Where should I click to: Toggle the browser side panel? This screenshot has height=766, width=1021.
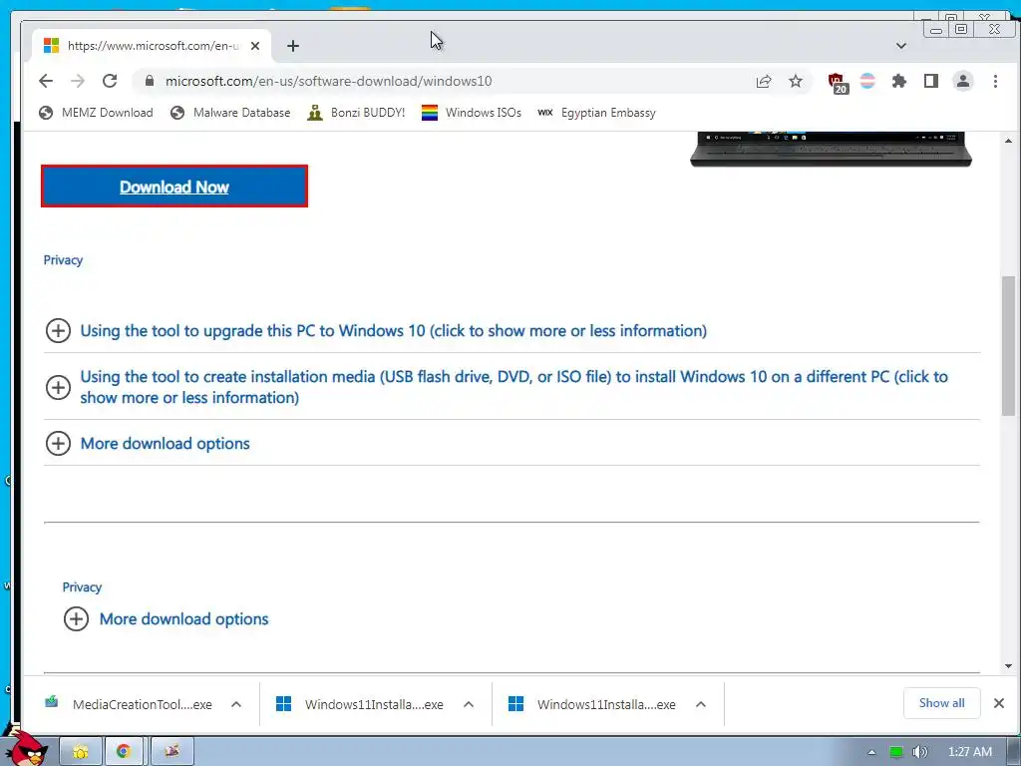pyautogui.click(x=931, y=81)
